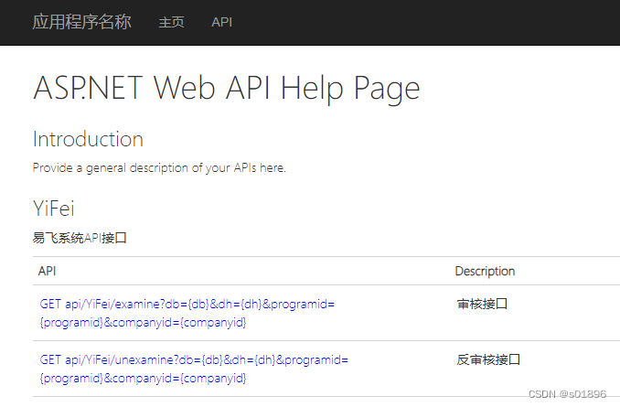Viewport: 620px width, 407px height.
Task: Click the Description column header
Action: 485,272
